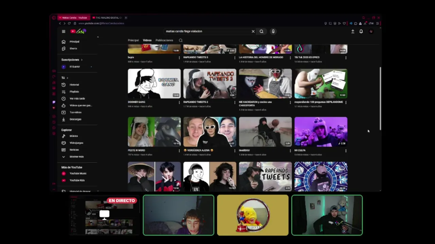This screenshot has height=244, width=435.
Task: Open Noticias in Explorar
Action: 74,150
